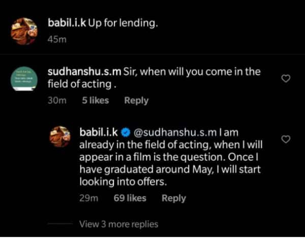Image resolution: width=305 pixels, height=238 pixels.
Task: View the 69 likes on babil.i.k's reply
Action: pyautogui.click(x=130, y=198)
